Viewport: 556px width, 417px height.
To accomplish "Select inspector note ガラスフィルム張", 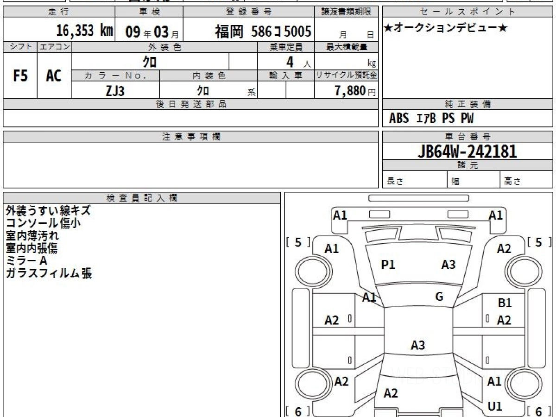I will click(49, 273).
